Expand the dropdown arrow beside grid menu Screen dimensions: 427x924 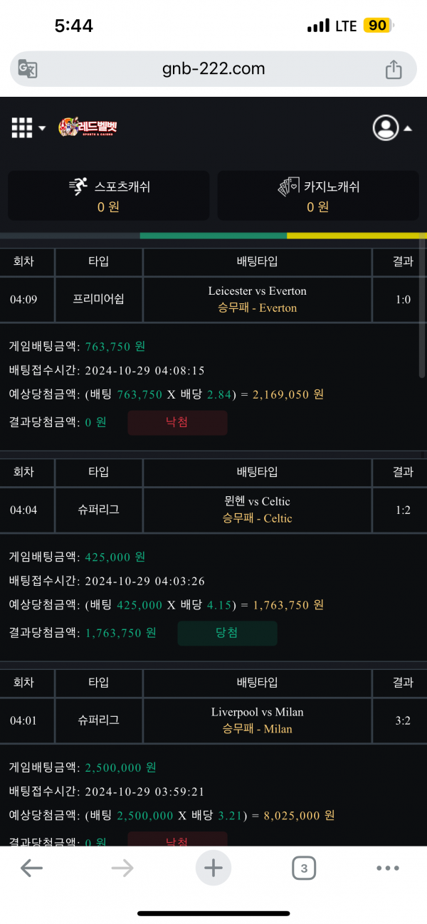(42, 129)
